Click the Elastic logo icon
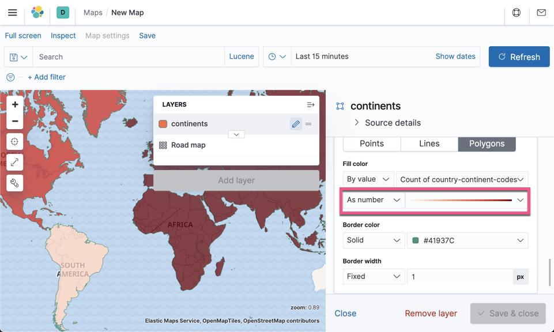554x332 pixels. (37, 12)
